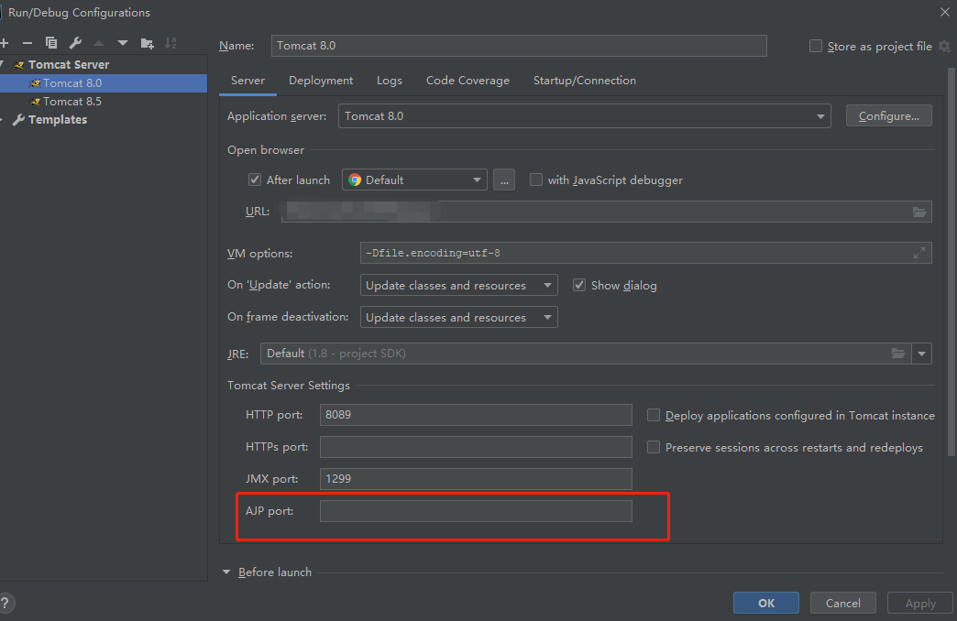
Task: Click right-side vertical scrollbar
Action: click(951, 262)
